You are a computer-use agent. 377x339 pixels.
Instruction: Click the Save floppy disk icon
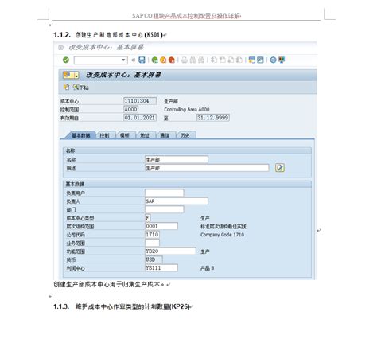tap(142, 60)
